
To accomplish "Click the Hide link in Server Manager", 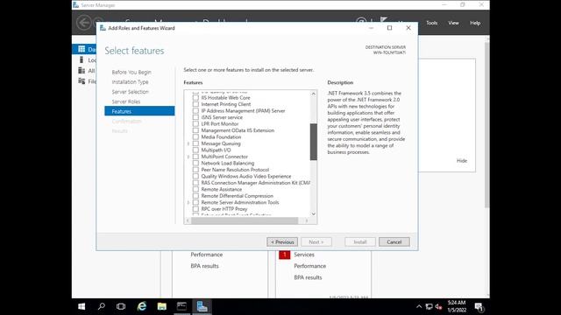I will click(x=462, y=161).
